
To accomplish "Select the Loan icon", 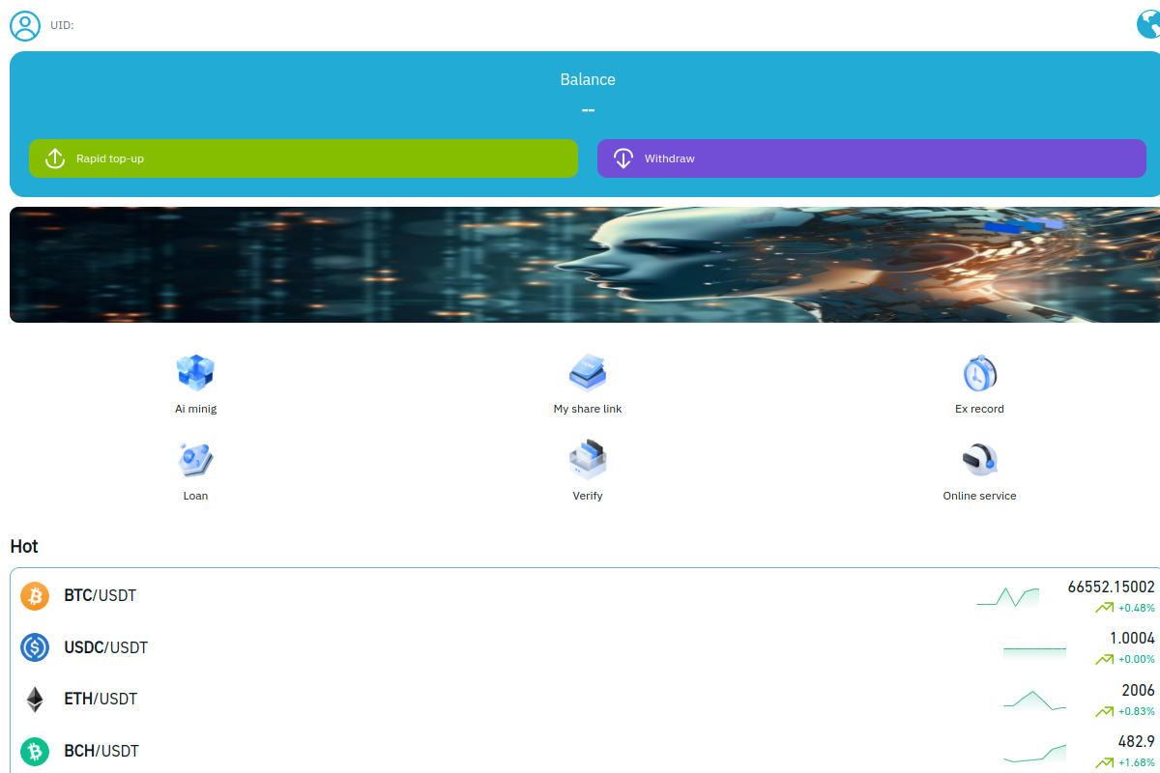I will 195,460.
